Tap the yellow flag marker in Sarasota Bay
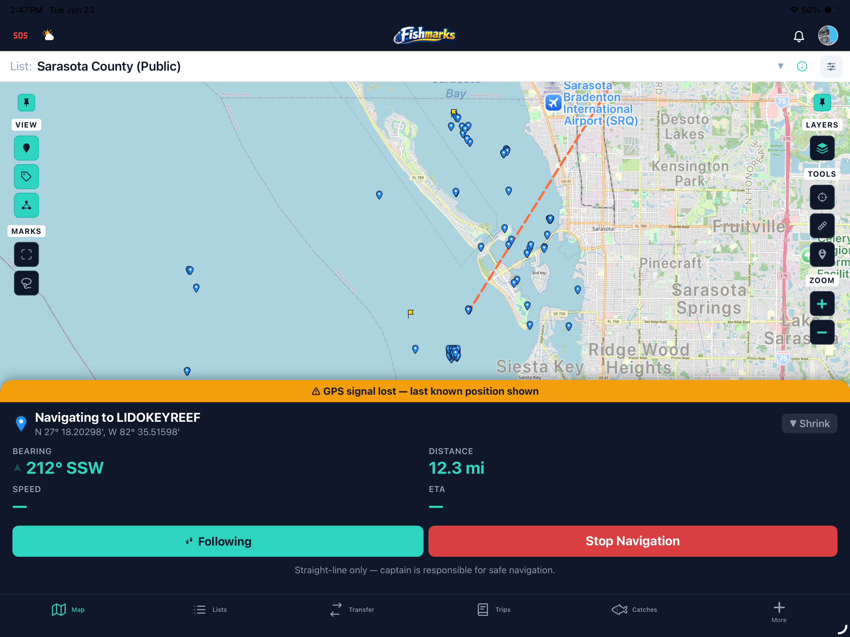The height and width of the screenshot is (637, 850). 453,112
